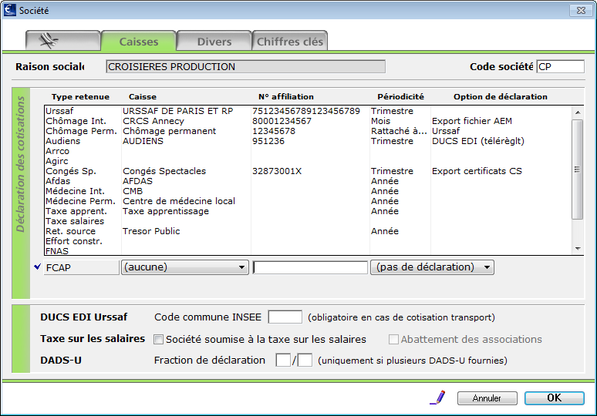
Task: Confirm with the OK button
Action: pos(555,398)
